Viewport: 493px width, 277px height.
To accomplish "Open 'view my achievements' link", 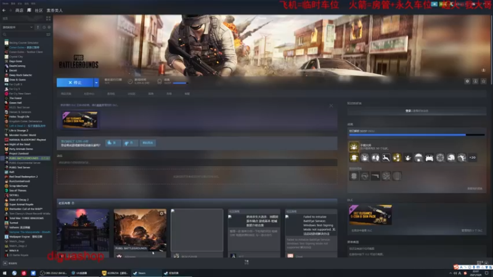I will point(475,188).
